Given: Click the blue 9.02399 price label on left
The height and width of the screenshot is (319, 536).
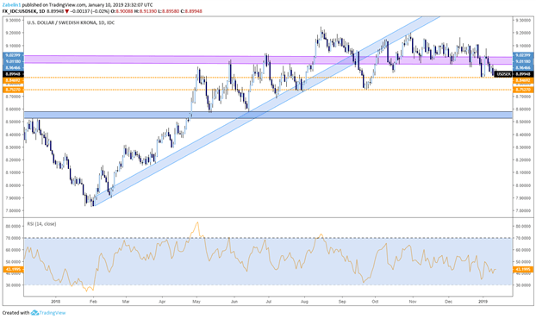Looking at the screenshot, I should [13, 55].
